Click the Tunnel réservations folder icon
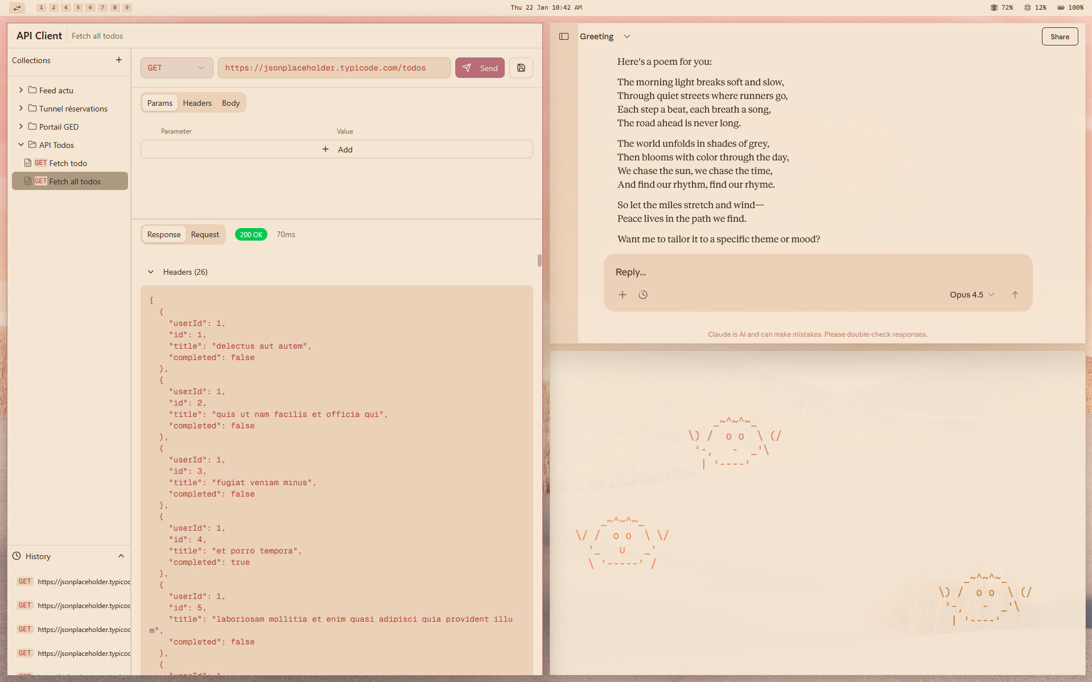This screenshot has width=1092, height=682. pyautogui.click(x=32, y=108)
